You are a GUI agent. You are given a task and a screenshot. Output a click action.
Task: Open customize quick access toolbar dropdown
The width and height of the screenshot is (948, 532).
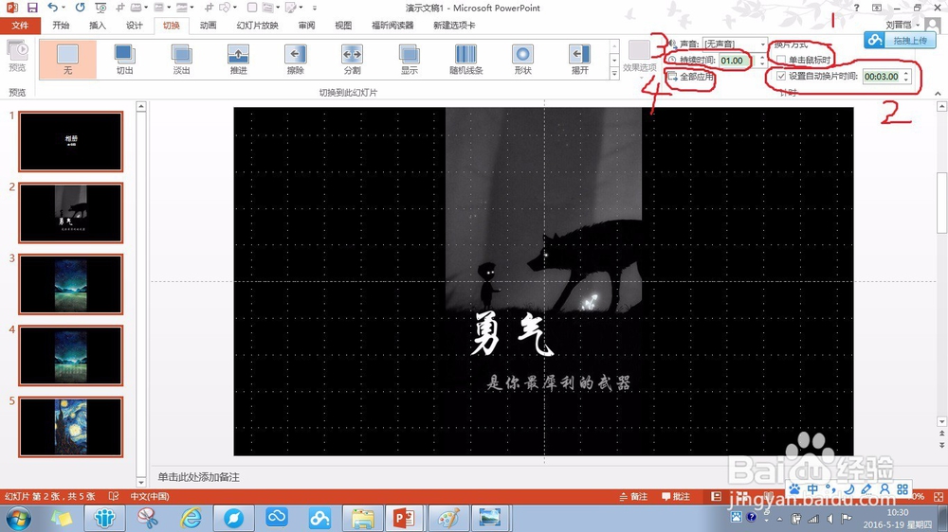(x=315, y=8)
